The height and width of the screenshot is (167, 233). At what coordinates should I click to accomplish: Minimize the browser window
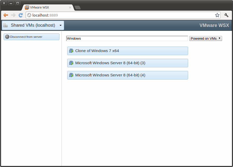(11, 3)
